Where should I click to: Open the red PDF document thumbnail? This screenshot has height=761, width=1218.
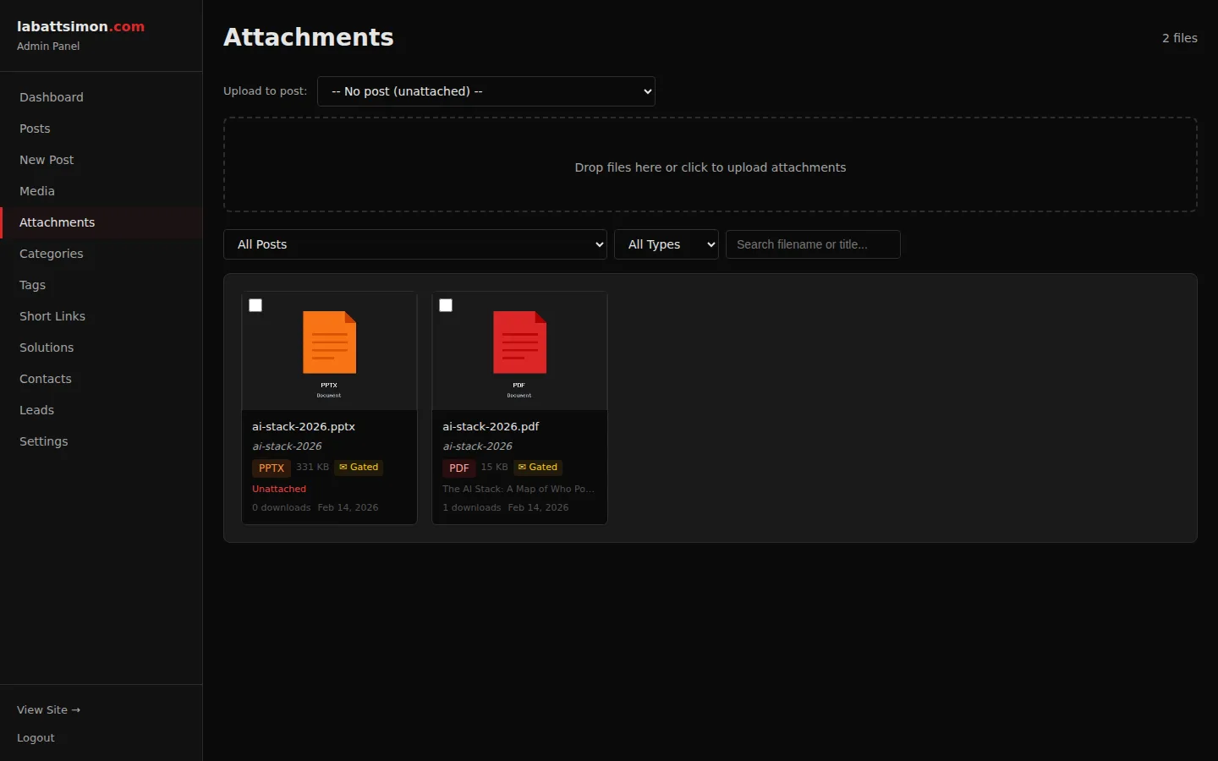click(x=519, y=347)
